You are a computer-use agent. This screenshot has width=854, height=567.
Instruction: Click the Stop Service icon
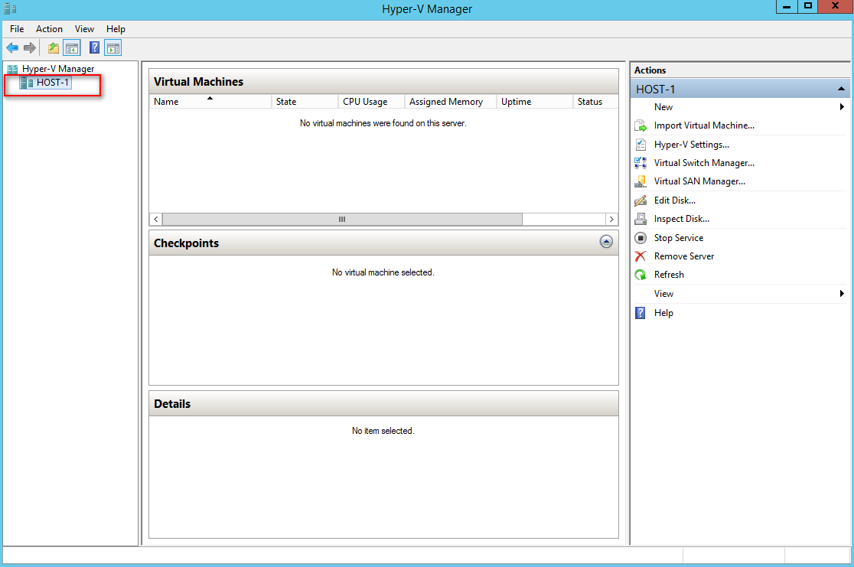pos(640,238)
